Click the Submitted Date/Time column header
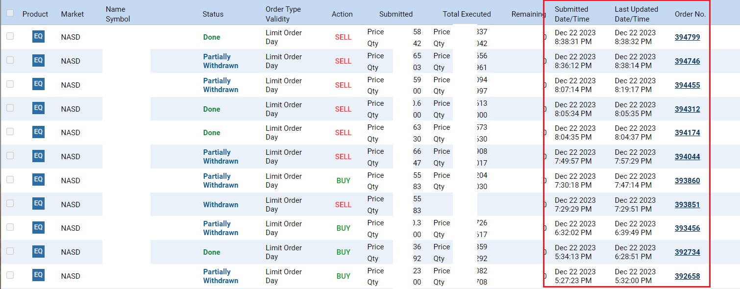Viewport: 740px width, 289px height. pyautogui.click(x=572, y=14)
